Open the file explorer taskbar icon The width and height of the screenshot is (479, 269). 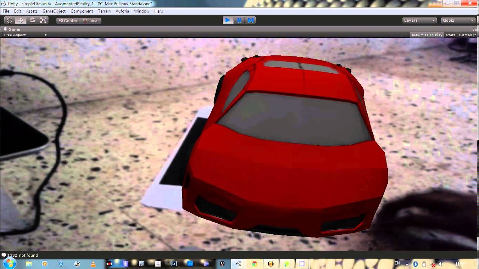click(x=29, y=264)
